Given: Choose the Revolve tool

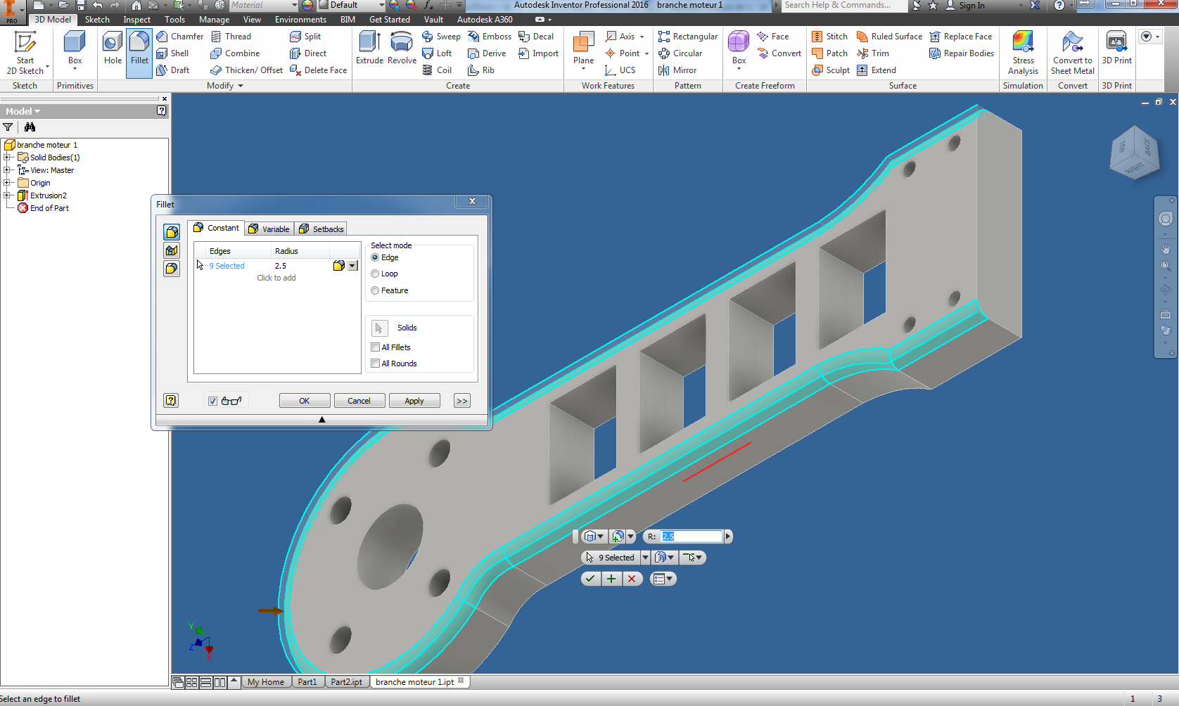Looking at the screenshot, I should click(402, 49).
